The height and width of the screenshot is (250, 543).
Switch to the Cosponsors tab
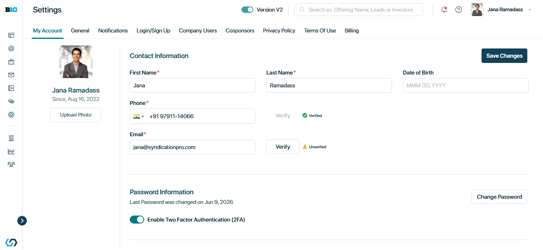click(x=240, y=30)
